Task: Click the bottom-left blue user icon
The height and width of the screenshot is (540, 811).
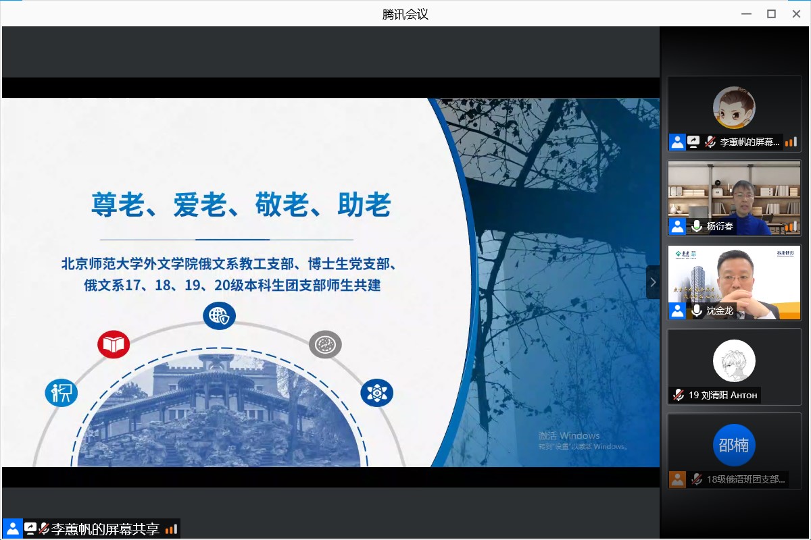Action: pyautogui.click(x=12, y=529)
